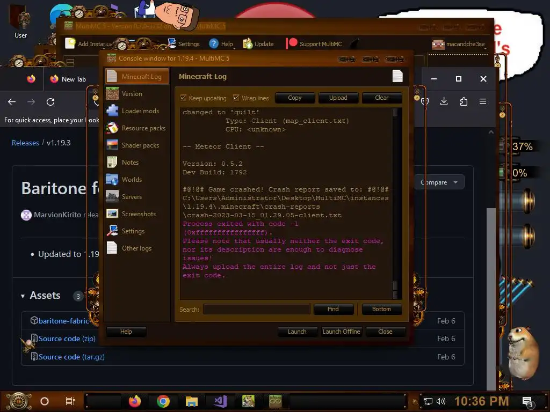Open MultiMC Settings from main toolbar
The height and width of the screenshot is (412, 550).
(184, 44)
